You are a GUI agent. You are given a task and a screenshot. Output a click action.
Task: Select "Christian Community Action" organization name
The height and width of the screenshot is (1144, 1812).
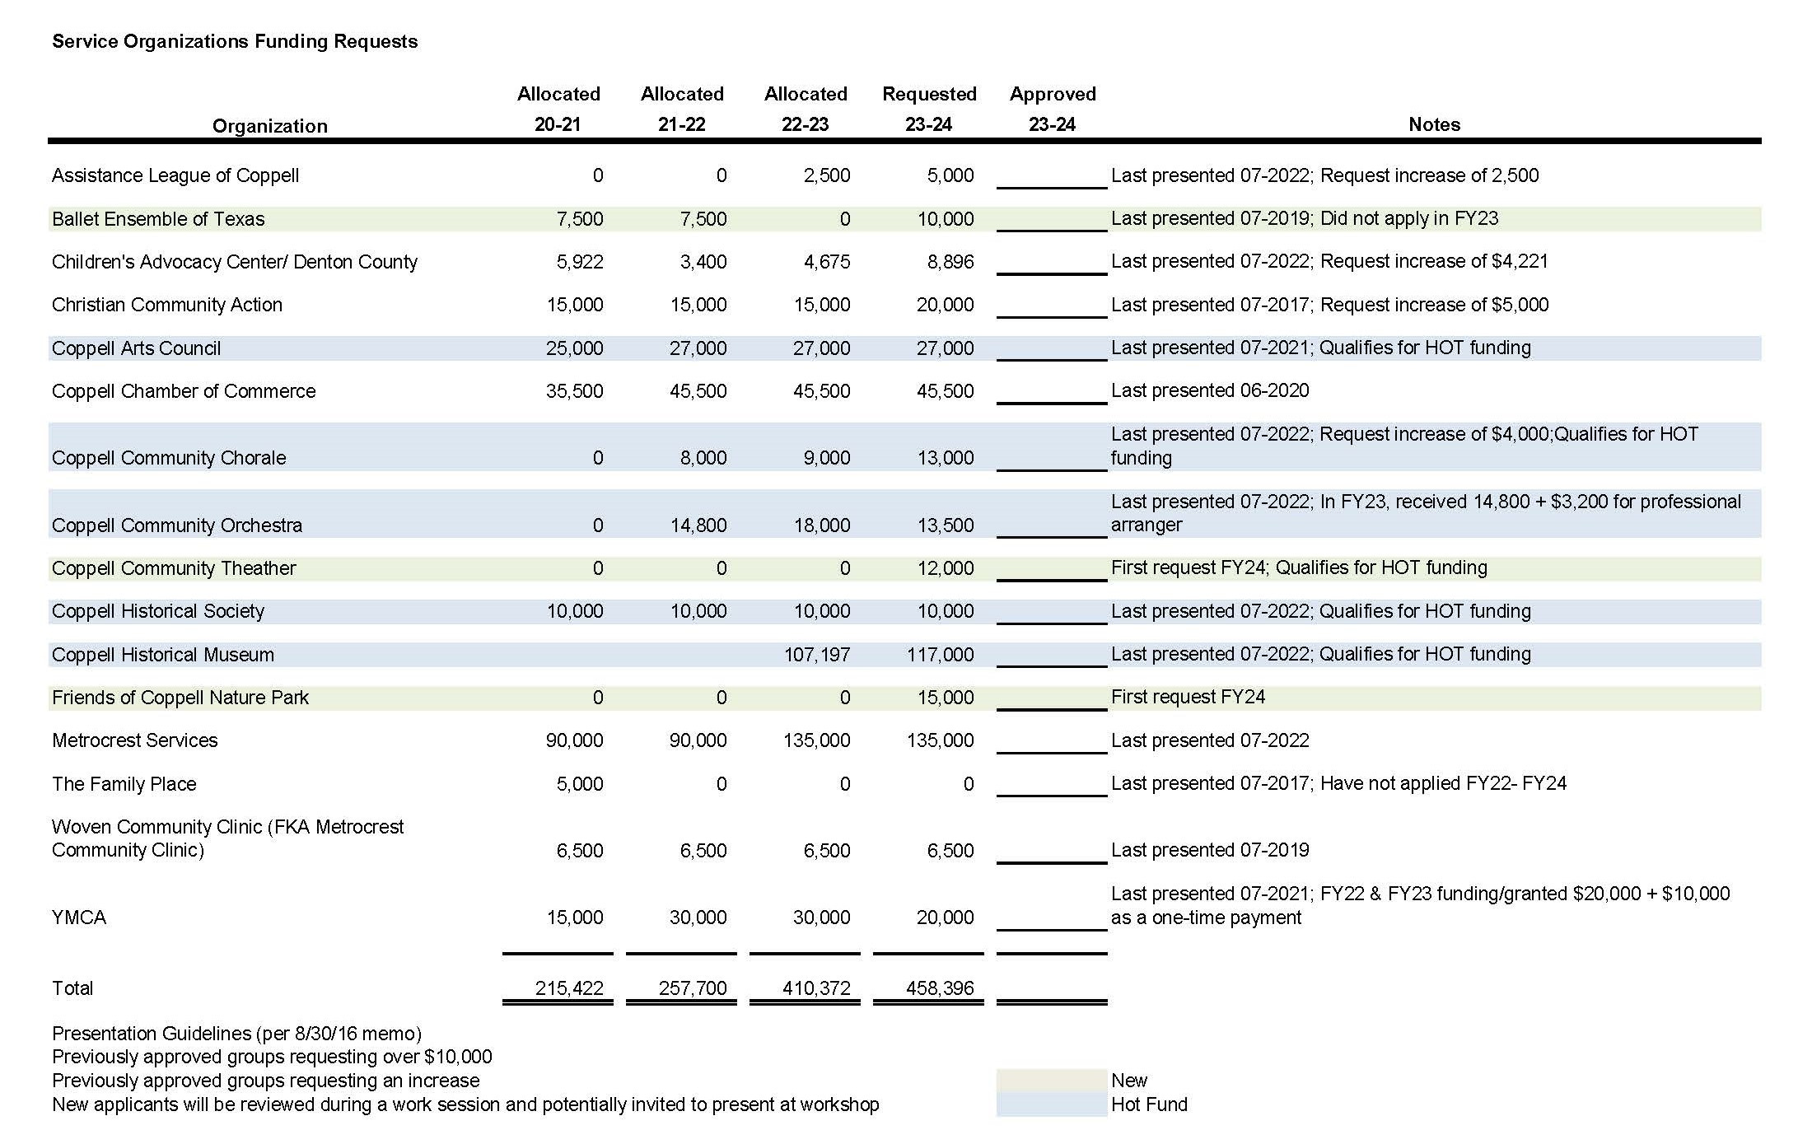click(x=167, y=305)
